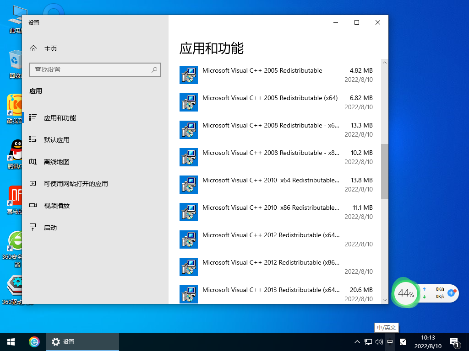The height and width of the screenshot is (351, 469).
Task: Click the blue plus on 360 widget
Action: [451, 293]
